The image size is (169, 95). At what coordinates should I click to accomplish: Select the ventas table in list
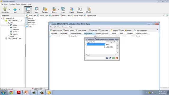click(29, 27)
